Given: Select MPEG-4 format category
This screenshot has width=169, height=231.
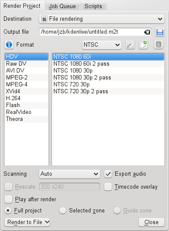Looking at the screenshot, I should [x=26, y=85].
